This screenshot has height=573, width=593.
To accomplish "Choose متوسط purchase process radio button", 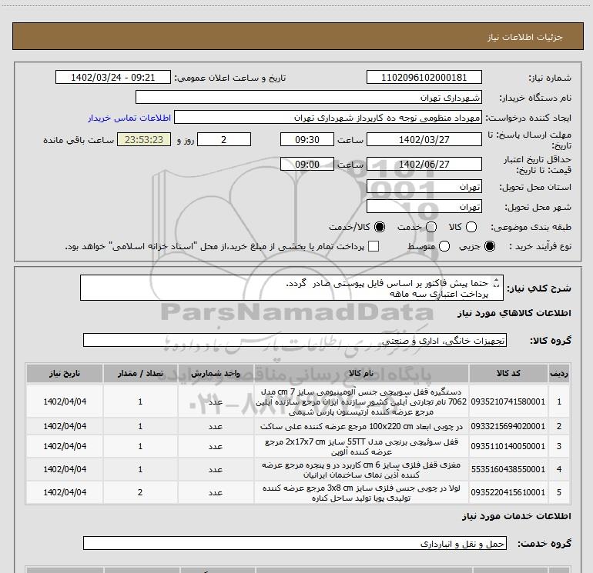I will click(444, 246).
